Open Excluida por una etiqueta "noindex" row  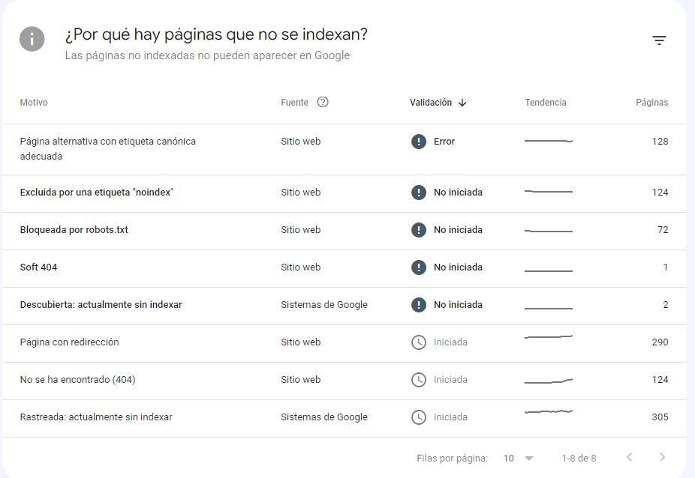(x=344, y=193)
